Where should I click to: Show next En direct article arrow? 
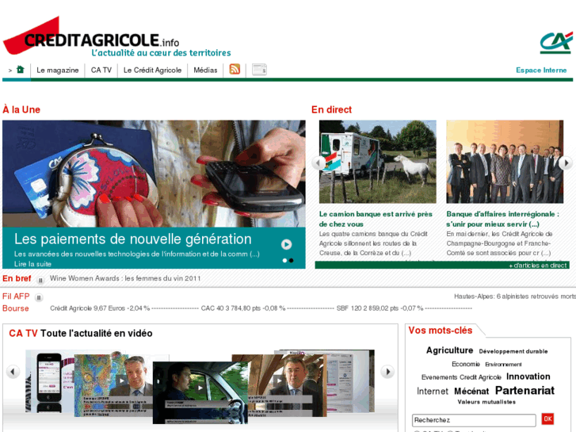pos(566,162)
